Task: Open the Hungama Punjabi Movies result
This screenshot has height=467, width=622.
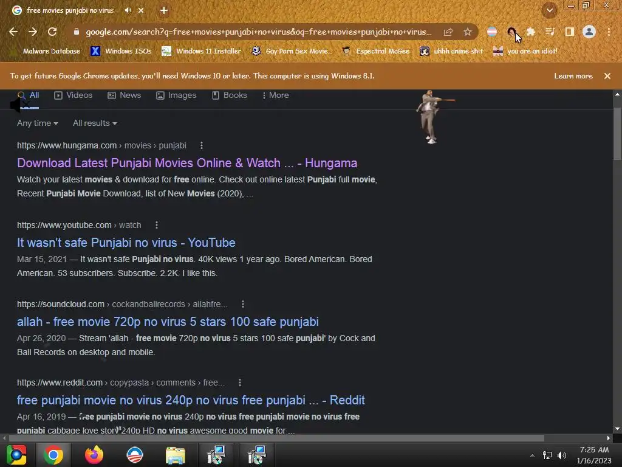Action: [187, 163]
